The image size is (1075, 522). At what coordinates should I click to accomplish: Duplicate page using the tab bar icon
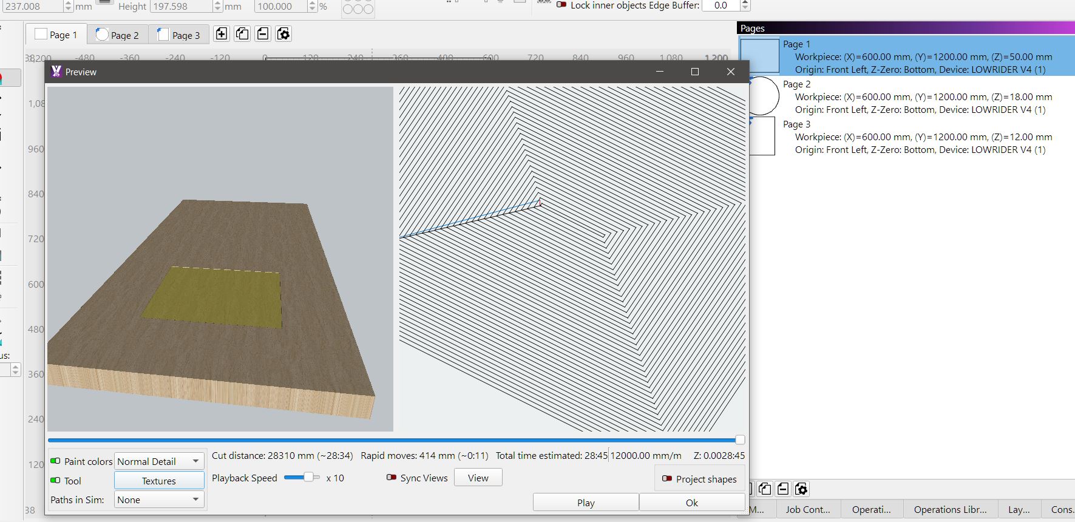(242, 34)
